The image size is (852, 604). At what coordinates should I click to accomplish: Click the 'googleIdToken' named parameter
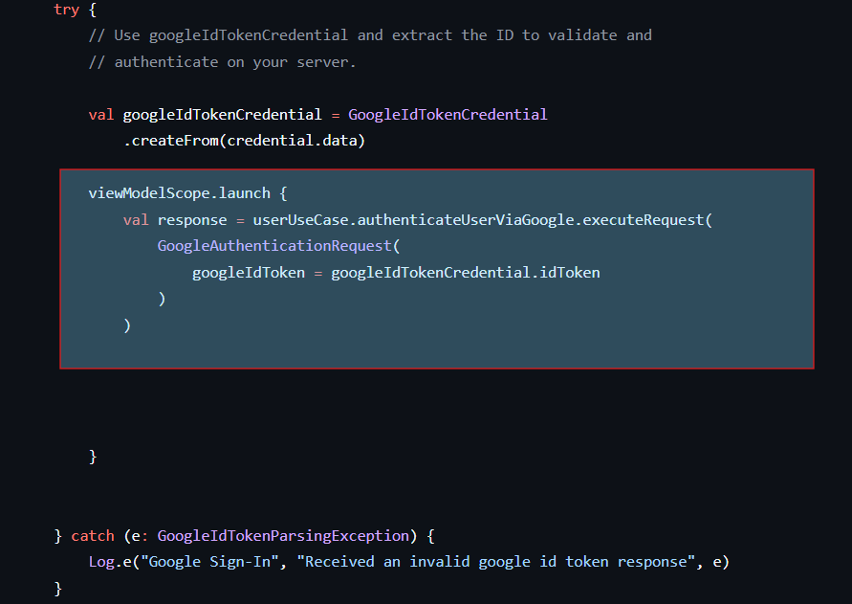[248, 273]
